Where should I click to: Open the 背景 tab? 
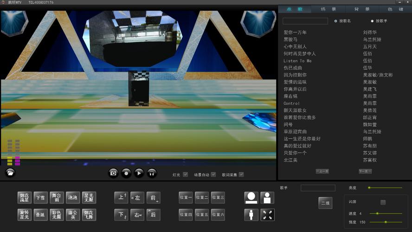tap(362, 9)
